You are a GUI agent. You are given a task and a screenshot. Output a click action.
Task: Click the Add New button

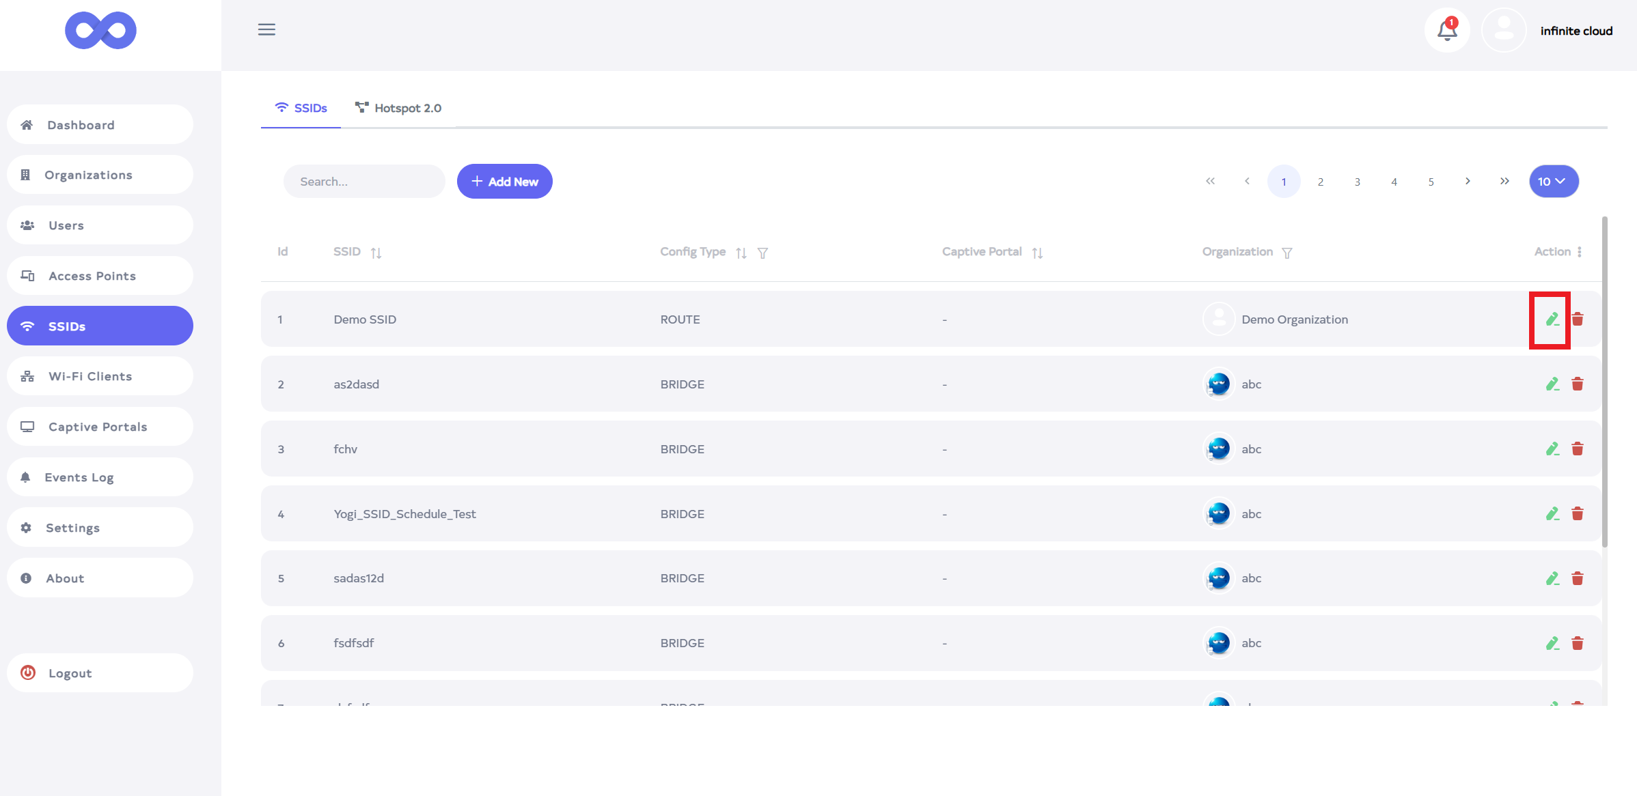pyautogui.click(x=504, y=182)
